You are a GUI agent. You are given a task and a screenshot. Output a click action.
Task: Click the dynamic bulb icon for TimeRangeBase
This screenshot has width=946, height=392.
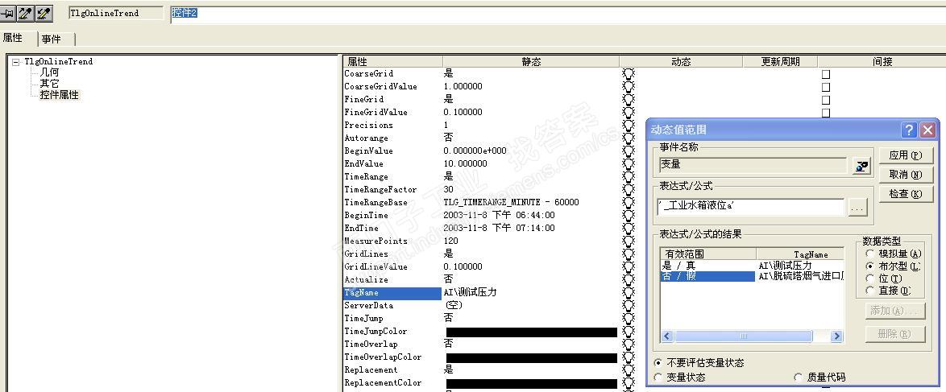628,203
